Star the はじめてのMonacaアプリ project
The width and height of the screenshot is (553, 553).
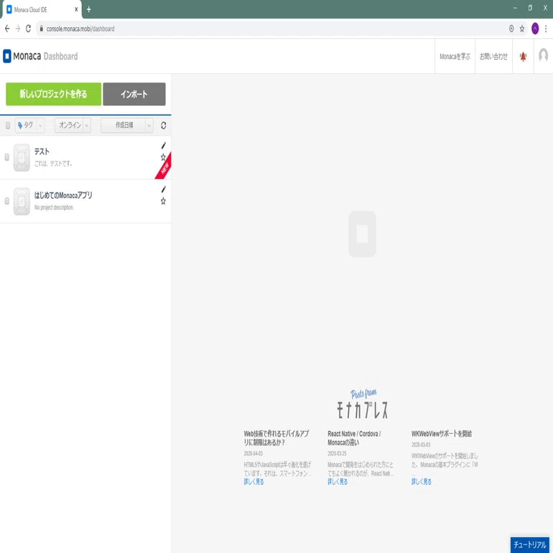[163, 201]
